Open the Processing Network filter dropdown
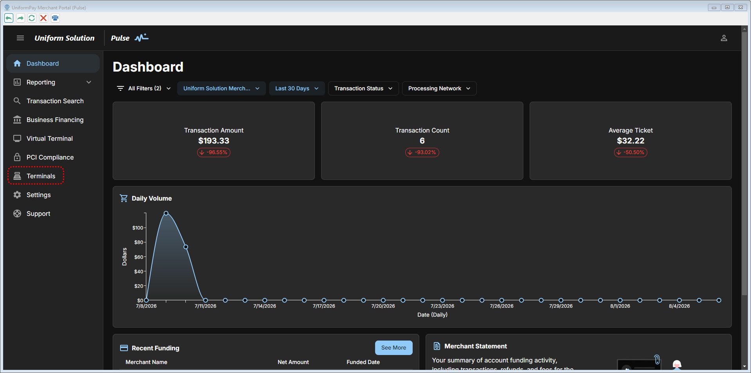Screen dimensions: 751x373 439,88
